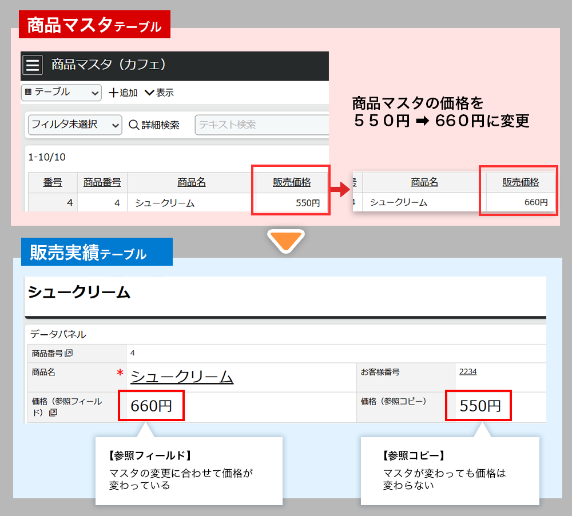Select the 660円 reference field value
Image resolution: width=572 pixels, height=516 pixels.
[x=152, y=406]
